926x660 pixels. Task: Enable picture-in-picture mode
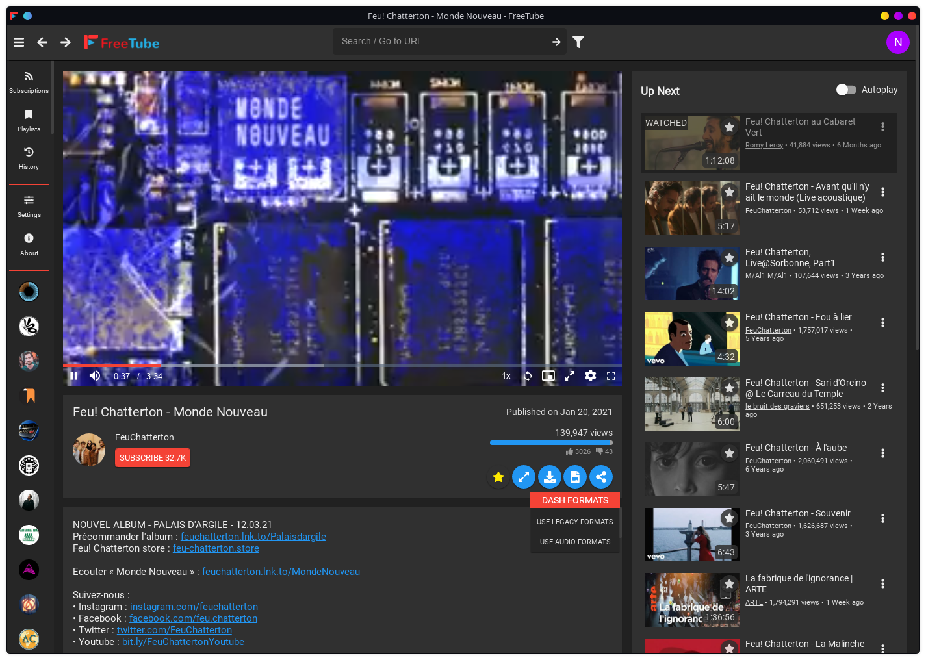(x=548, y=375)
